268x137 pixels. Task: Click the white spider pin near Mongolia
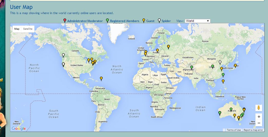(x=220, y=62)
